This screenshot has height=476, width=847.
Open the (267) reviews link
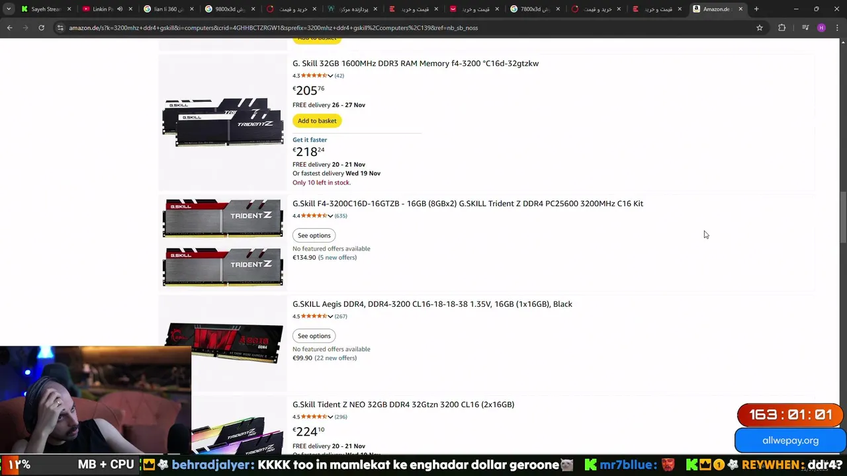(x=341, y=316)
